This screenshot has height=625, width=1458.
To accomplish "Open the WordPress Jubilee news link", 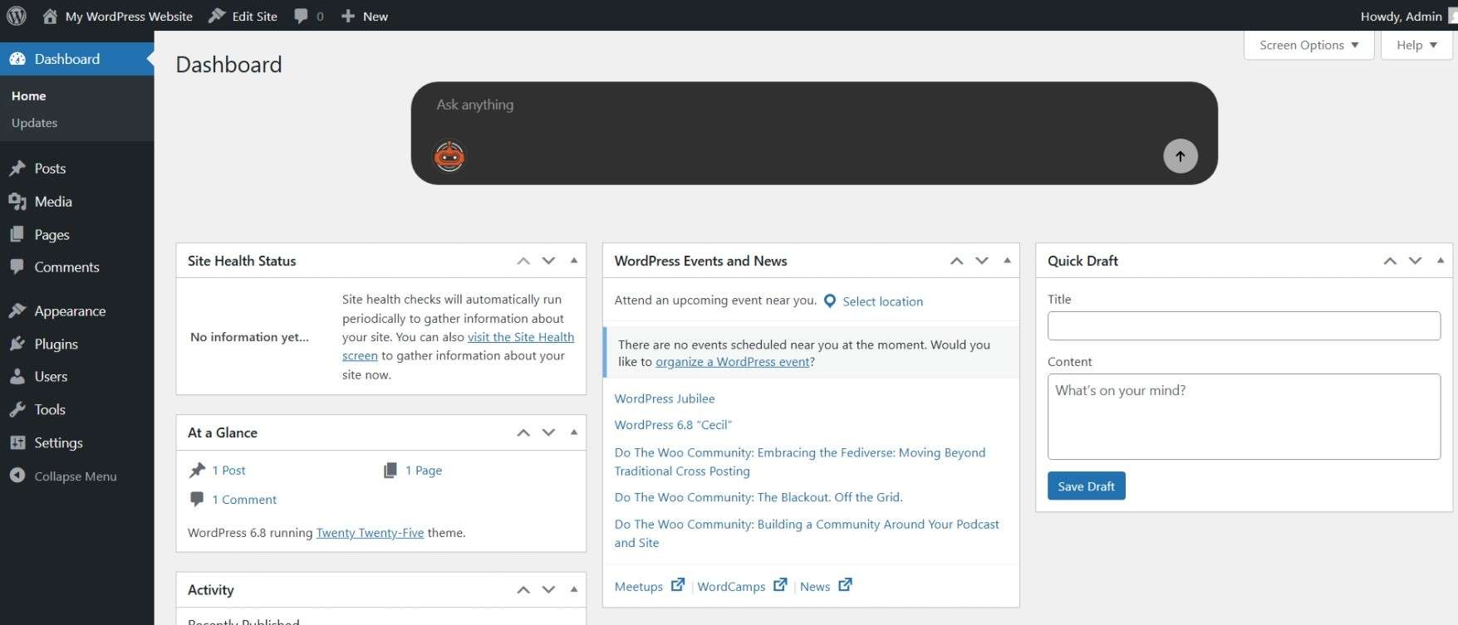I will tap(664, 398).
